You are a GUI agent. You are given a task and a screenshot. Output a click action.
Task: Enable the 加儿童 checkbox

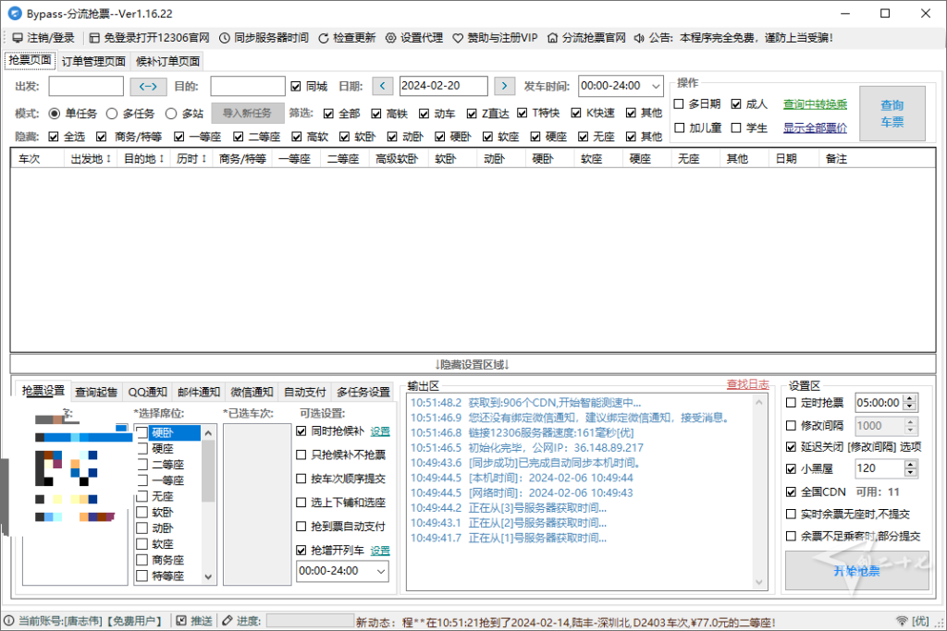(679, 127)
